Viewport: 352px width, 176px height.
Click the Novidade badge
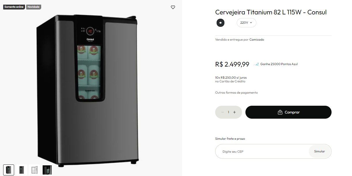coord(33,7)
